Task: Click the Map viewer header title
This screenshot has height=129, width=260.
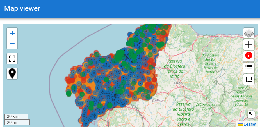Action: tap(22, 8)
